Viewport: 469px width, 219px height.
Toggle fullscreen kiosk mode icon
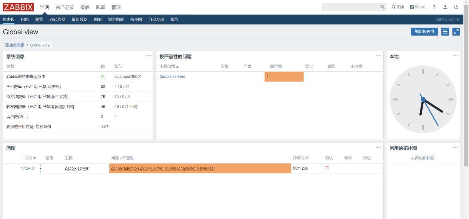456,31
